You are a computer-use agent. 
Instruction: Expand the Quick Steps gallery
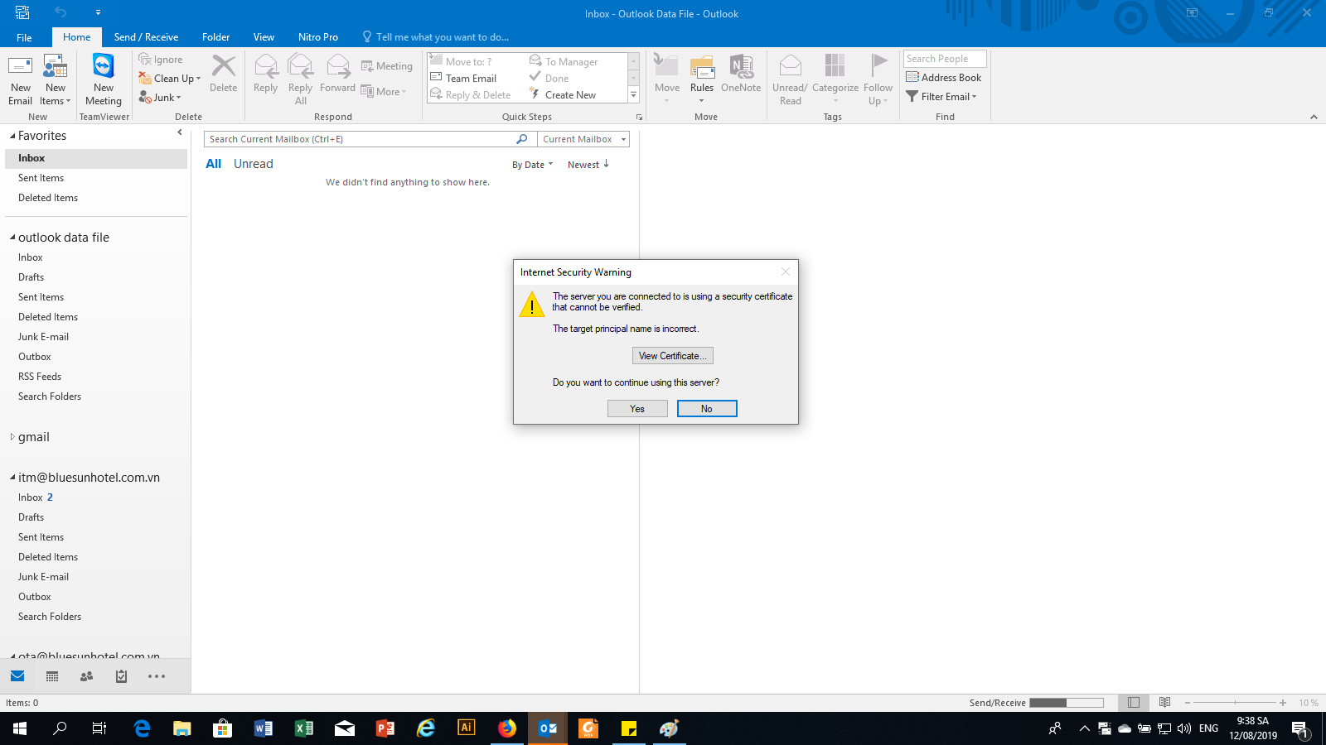[634, 95]
